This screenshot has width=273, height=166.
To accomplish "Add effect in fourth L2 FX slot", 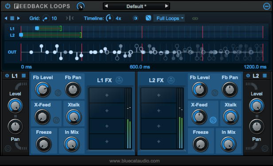I will [x=159, y=141].
